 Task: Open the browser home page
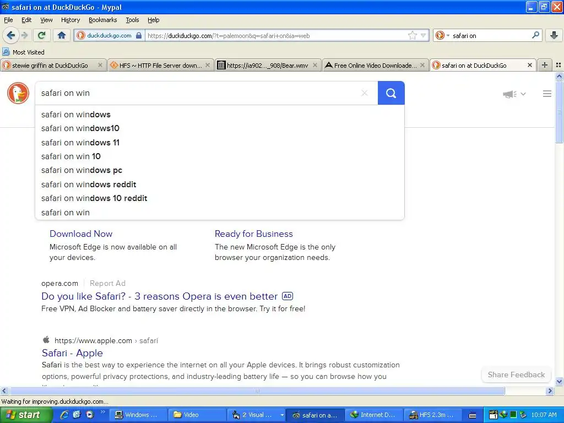pyautogui.click(x=62, y=35)
